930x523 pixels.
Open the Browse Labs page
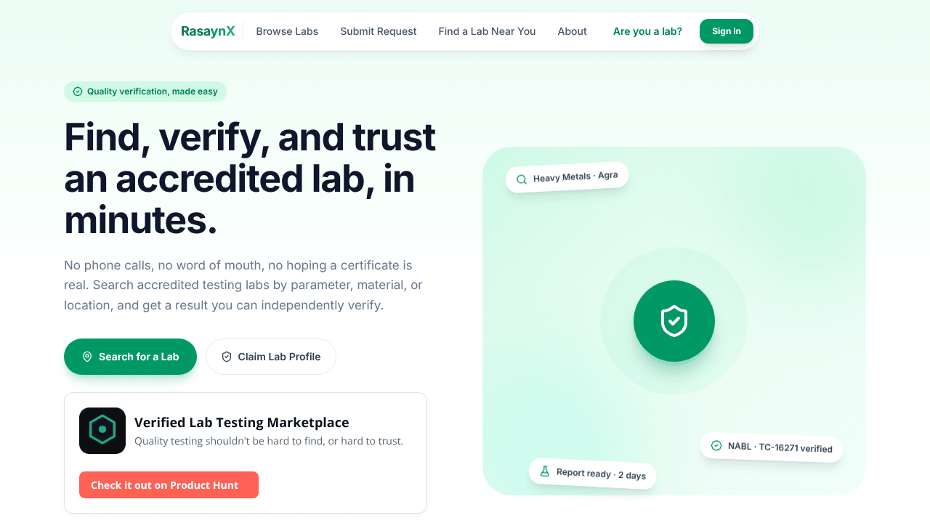tap(287, 31)
